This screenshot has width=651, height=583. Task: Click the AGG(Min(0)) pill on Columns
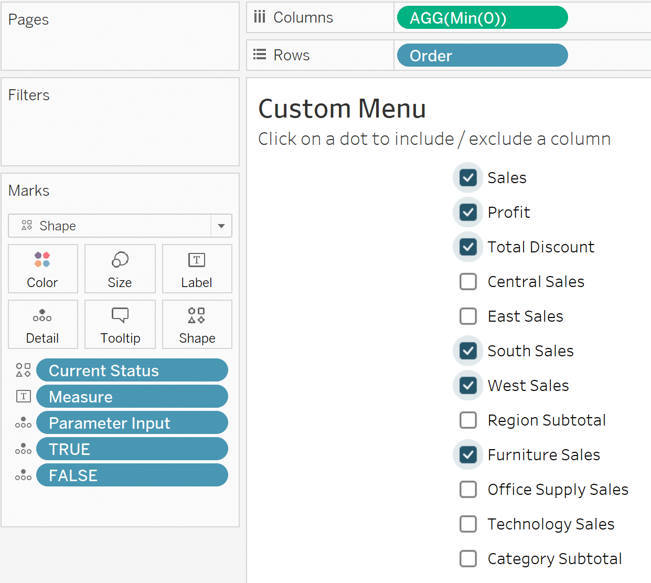coord(482,18)
